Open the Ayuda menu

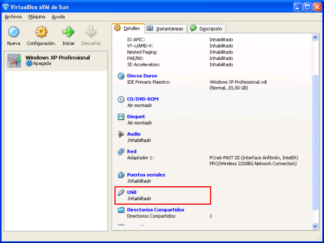(58, 17)
